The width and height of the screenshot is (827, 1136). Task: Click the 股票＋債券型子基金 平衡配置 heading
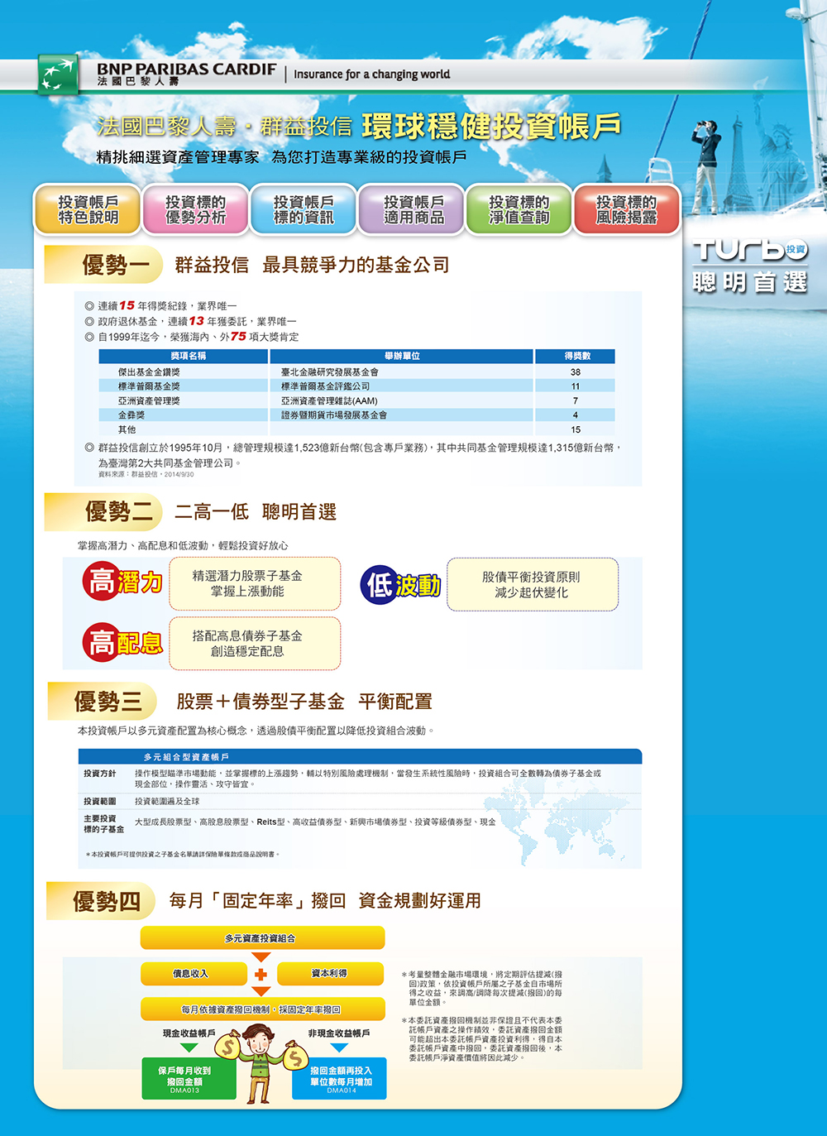(304, 702)
